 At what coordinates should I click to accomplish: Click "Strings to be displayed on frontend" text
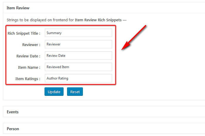(40, 20)
